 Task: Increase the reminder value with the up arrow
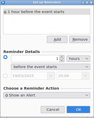coord(62,57)
